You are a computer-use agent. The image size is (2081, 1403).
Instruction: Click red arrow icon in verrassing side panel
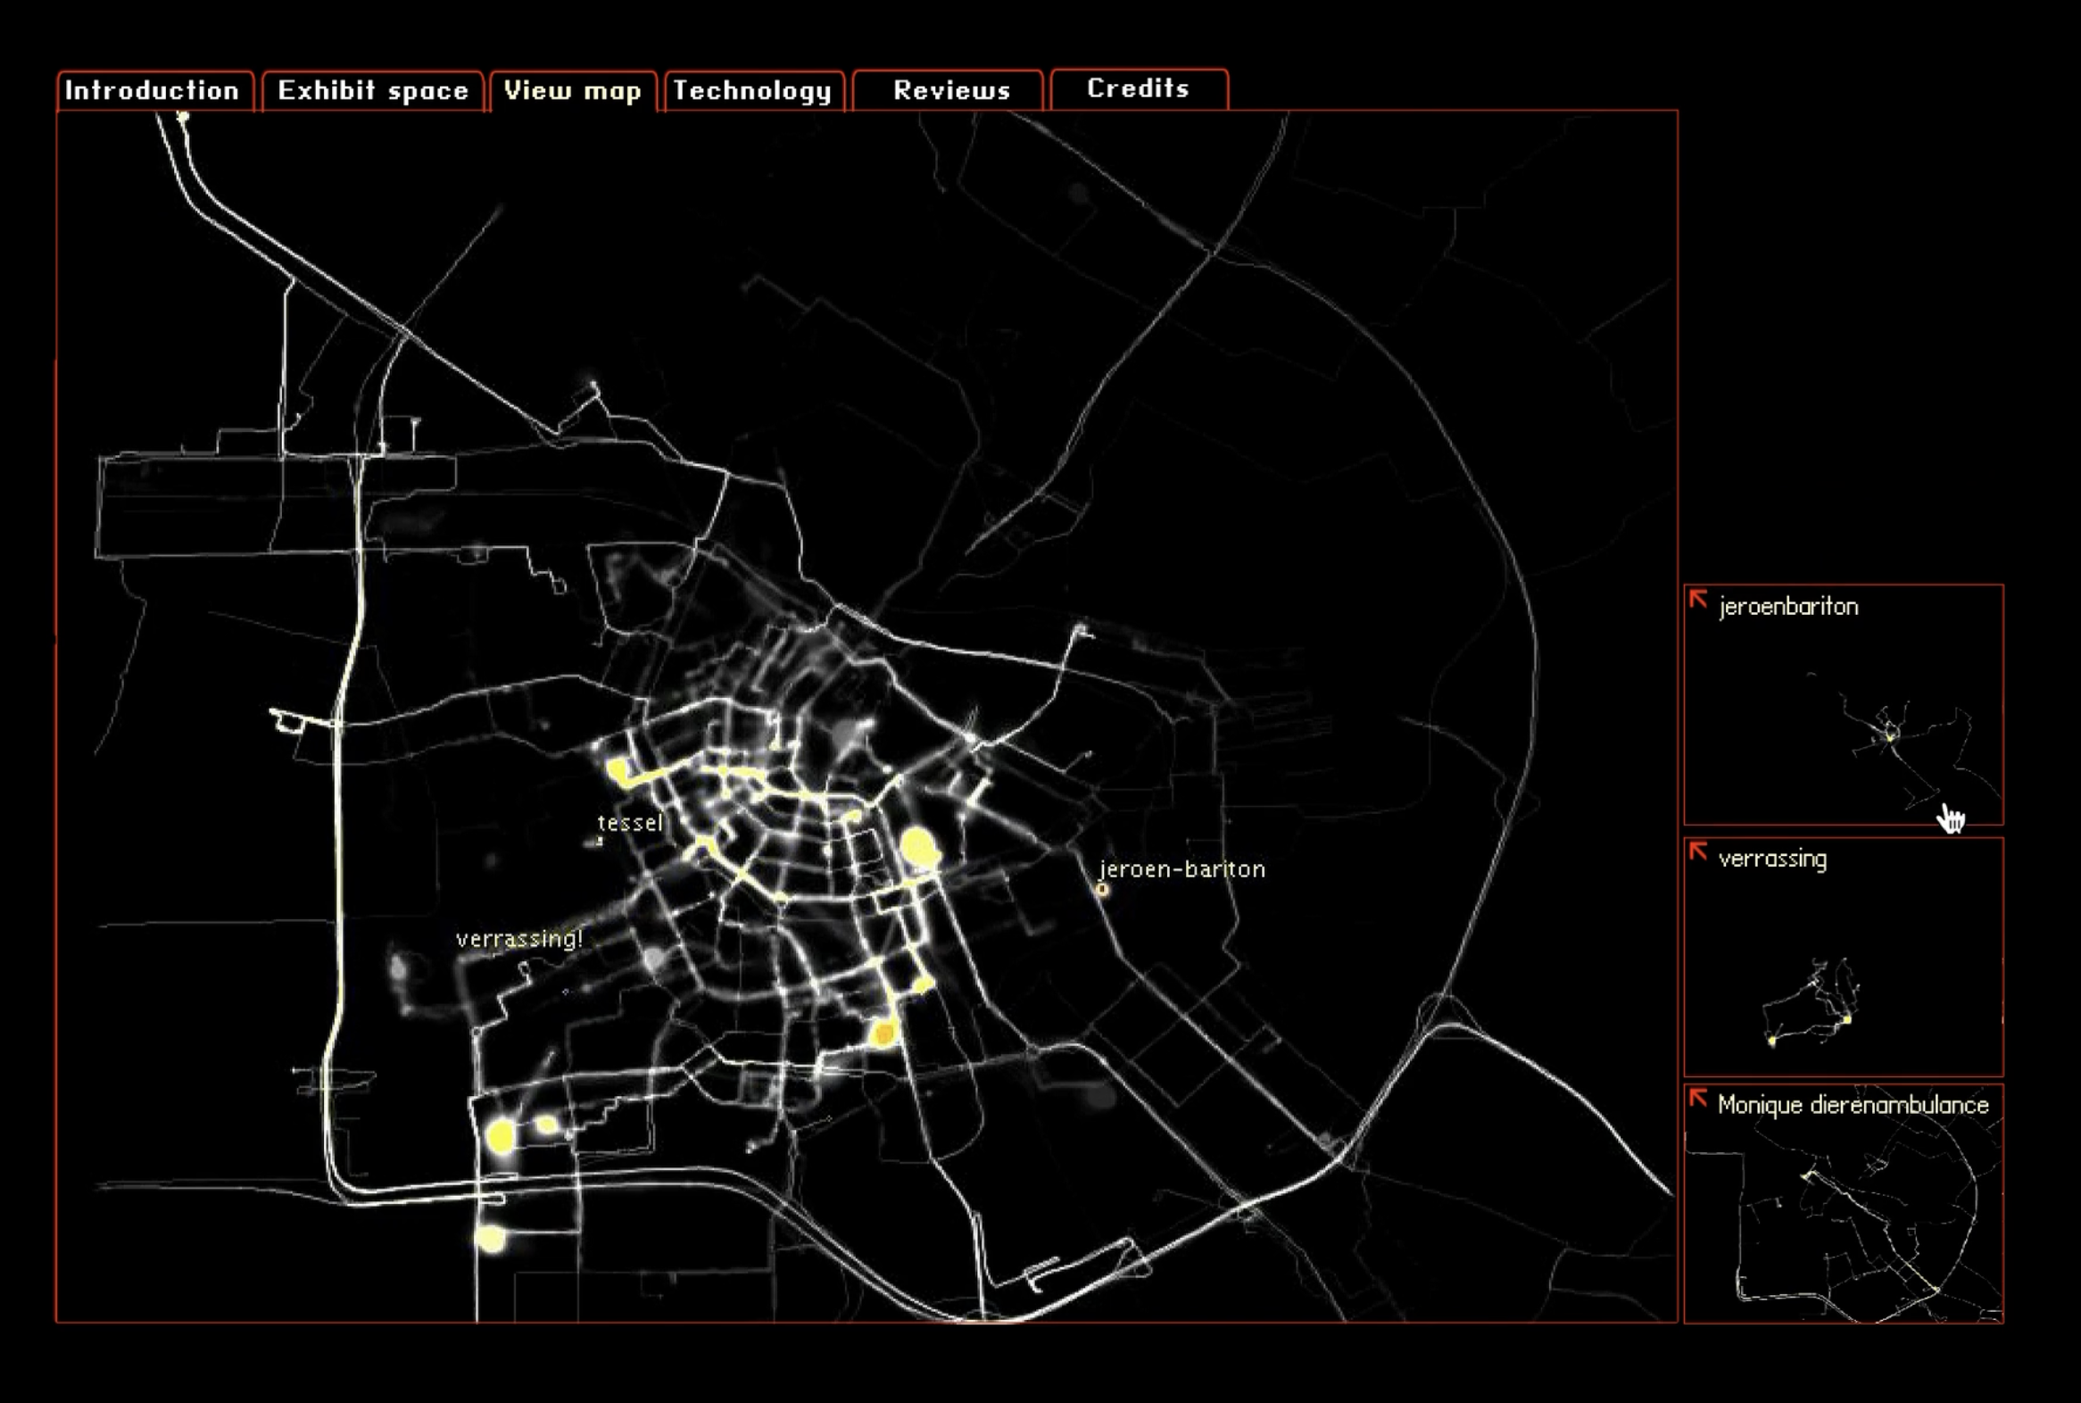tap(1698, 852)
